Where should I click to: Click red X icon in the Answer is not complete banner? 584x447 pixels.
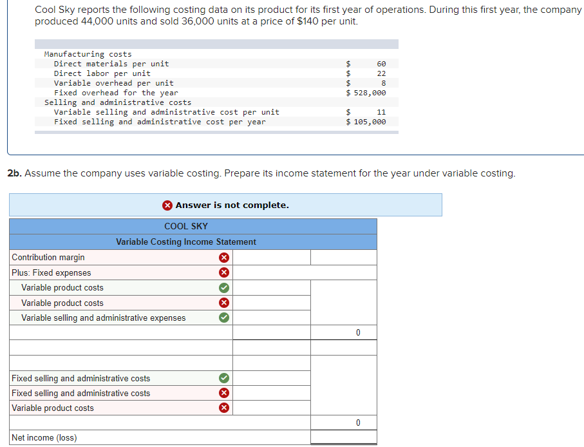[x=167, y=205]
